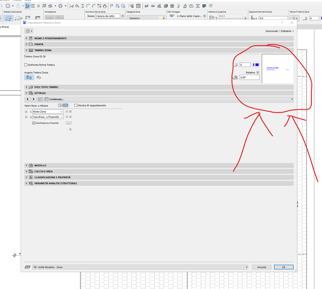The height and width of the screenshot is (289, 322).
Task: Open Generico zone category dropdown
Action: tap(146, 18)
